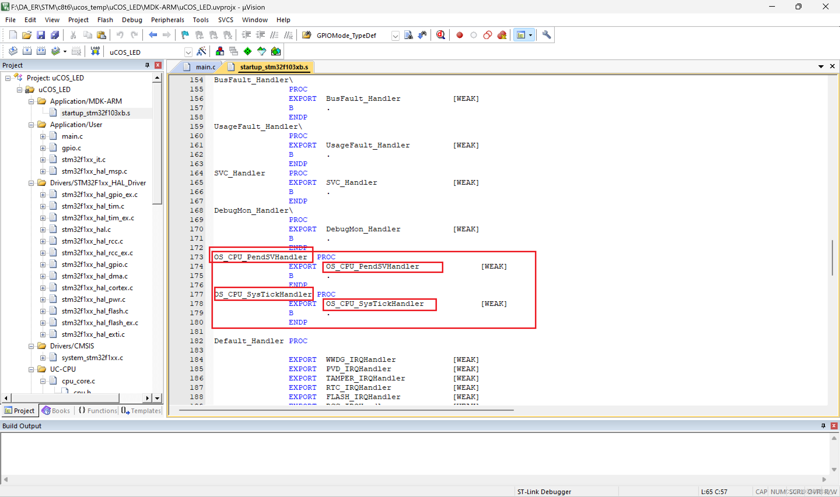Toggle pin on the Project panel

pos(147,65)
